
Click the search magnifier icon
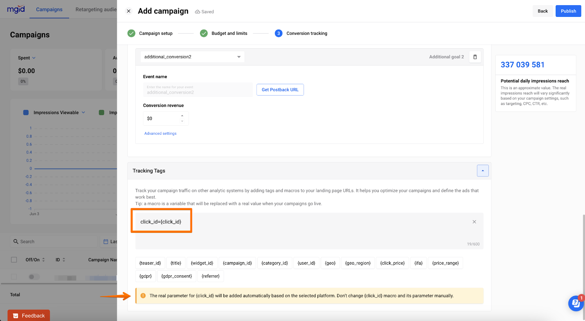click(16, 242)
